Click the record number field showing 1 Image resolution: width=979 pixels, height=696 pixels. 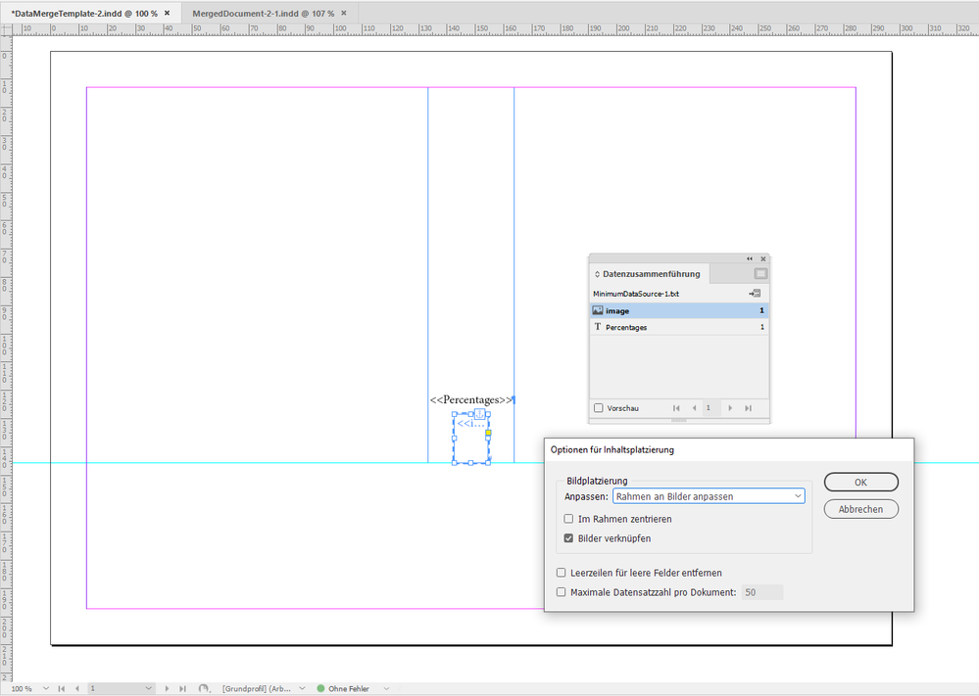(x=709, y=408)
